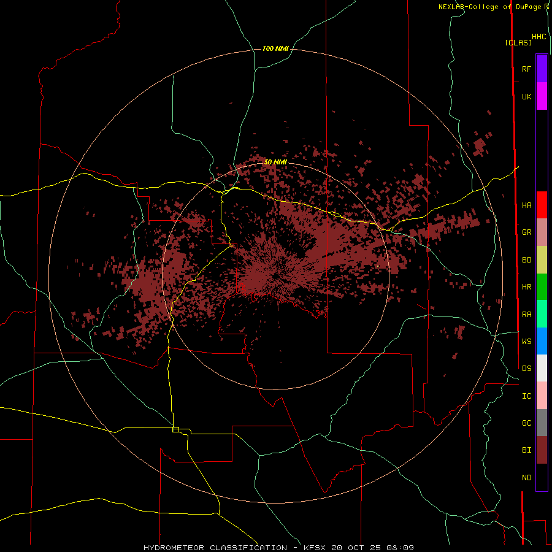This screenshot has height=552, width=552.
Task: Click the radar site center point
Action: coord(275,276)
